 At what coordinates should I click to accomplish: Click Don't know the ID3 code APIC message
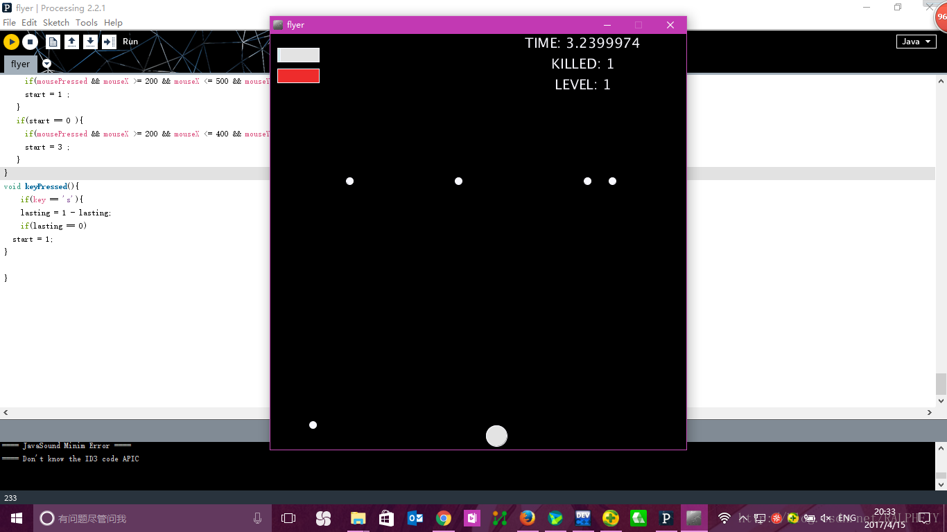click(x=70, y=459)
